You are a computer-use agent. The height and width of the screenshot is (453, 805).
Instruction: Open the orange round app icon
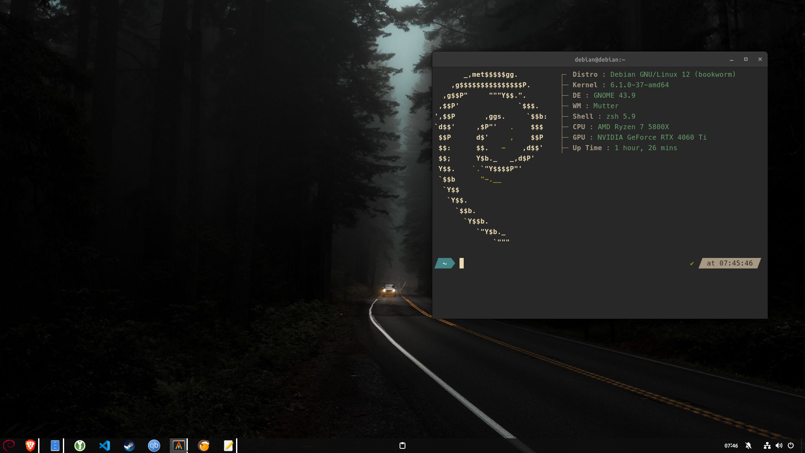pyautogui.click(x=204, y=445)
